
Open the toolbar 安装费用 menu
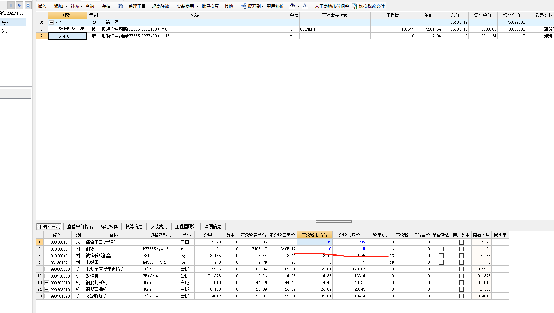(x=188, y=6)
